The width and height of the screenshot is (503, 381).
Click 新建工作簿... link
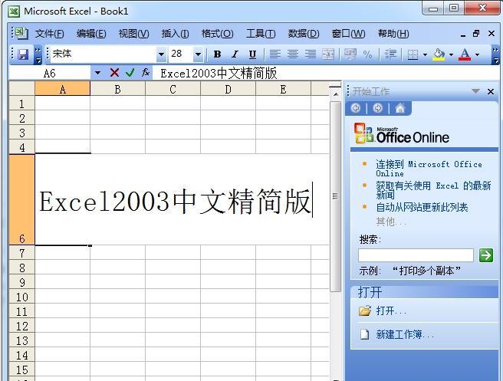pyautogui.click(x=405, y=334)
